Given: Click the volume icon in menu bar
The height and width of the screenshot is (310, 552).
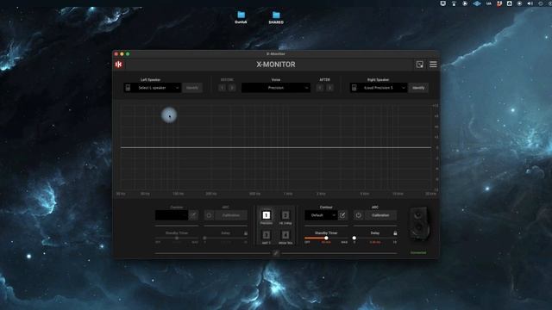Looking at the screenshot, I should tap(530, 3).
